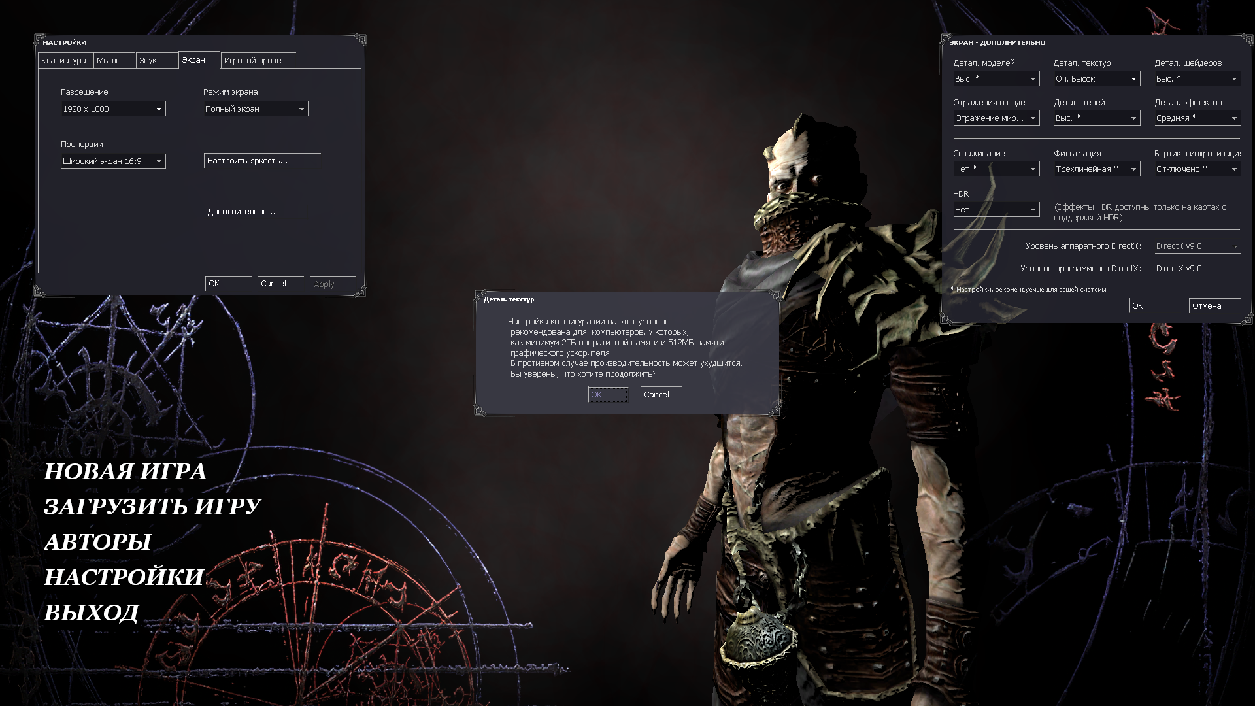Click Отмена in the advanced display window
Viewport: 1255px width, 706px height.
coord(1214,306)
